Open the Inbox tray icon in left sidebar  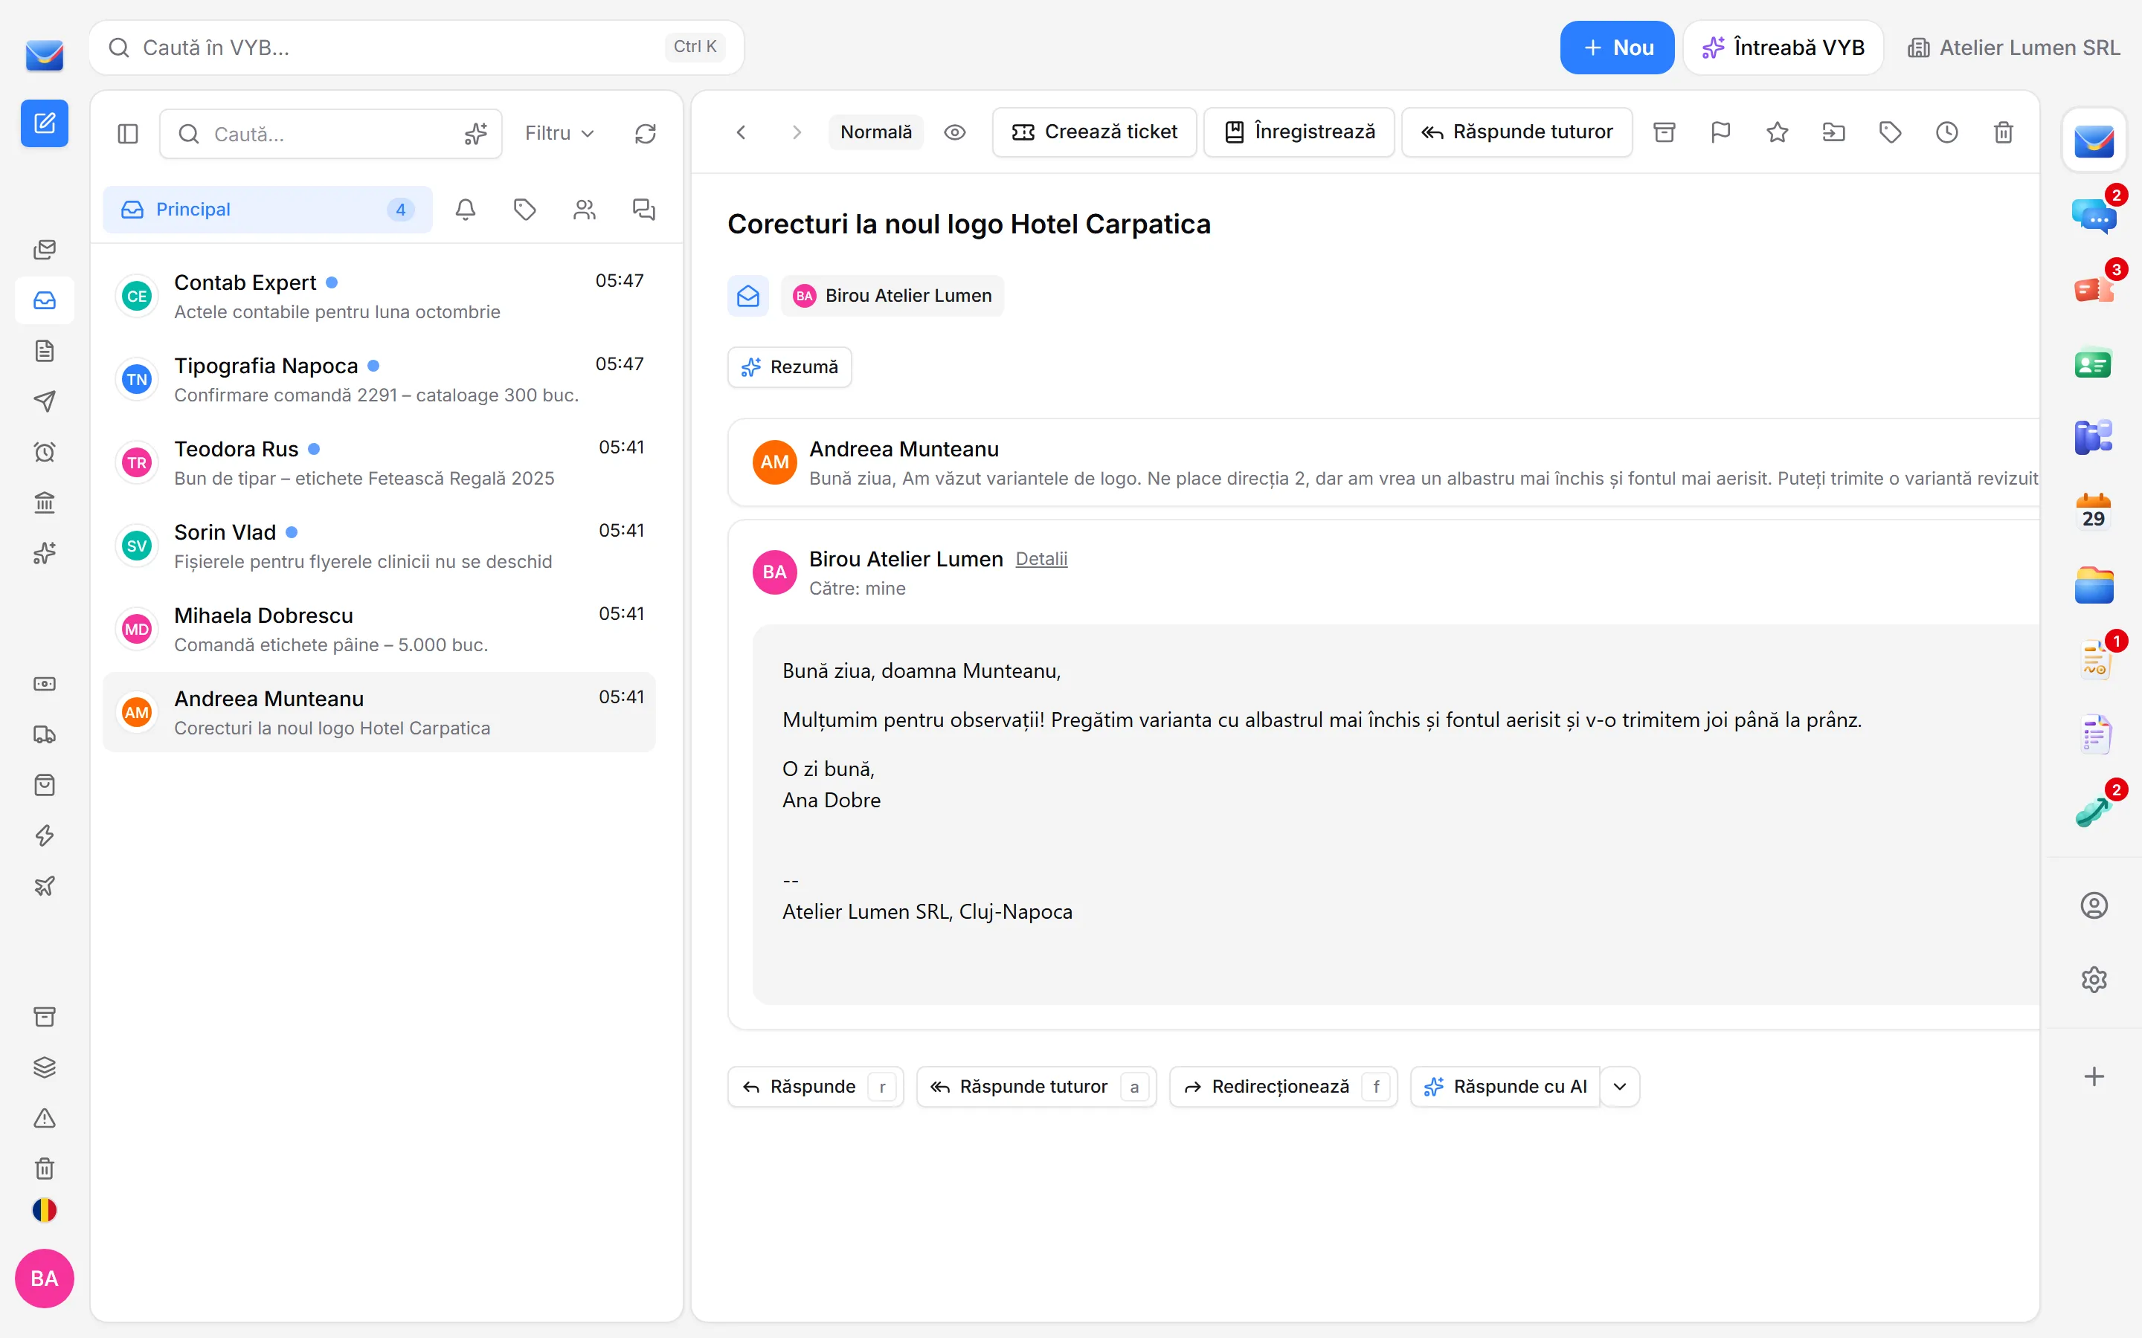pos(45,301)
